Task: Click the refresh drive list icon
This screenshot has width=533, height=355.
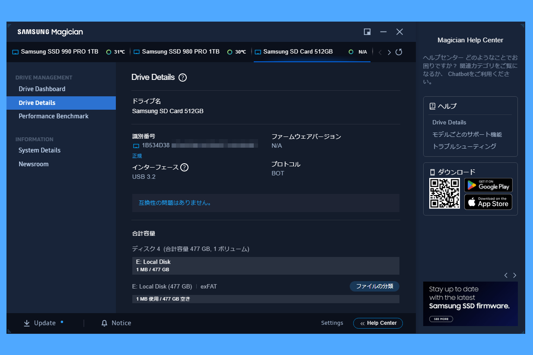Action: pyautogui.click(x=399, y=52)
